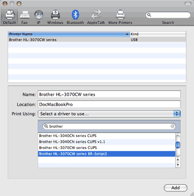Viewport: 194px width, 196px height.
Task: Hide the toolbar with top-right pill button
Action: [x=188, y=4]
